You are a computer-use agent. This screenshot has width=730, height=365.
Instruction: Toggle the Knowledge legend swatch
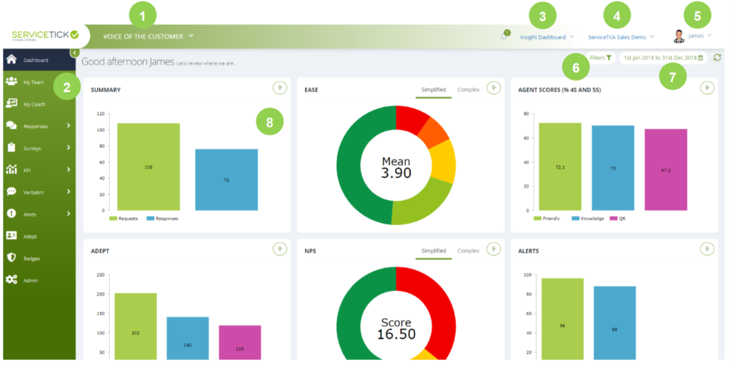(576, 218)
